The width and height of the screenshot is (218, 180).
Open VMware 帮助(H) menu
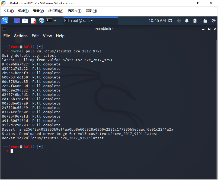[x=91, y=11]
